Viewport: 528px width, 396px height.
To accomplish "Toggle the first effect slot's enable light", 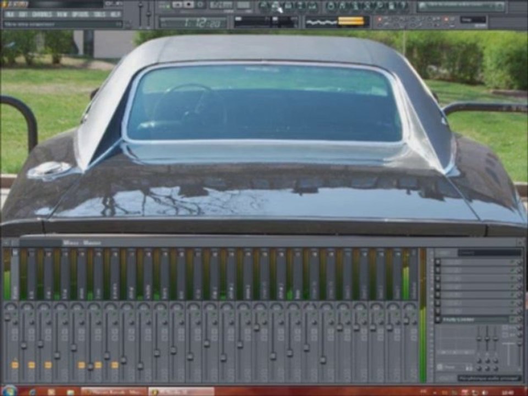I will tap(513, 262).
